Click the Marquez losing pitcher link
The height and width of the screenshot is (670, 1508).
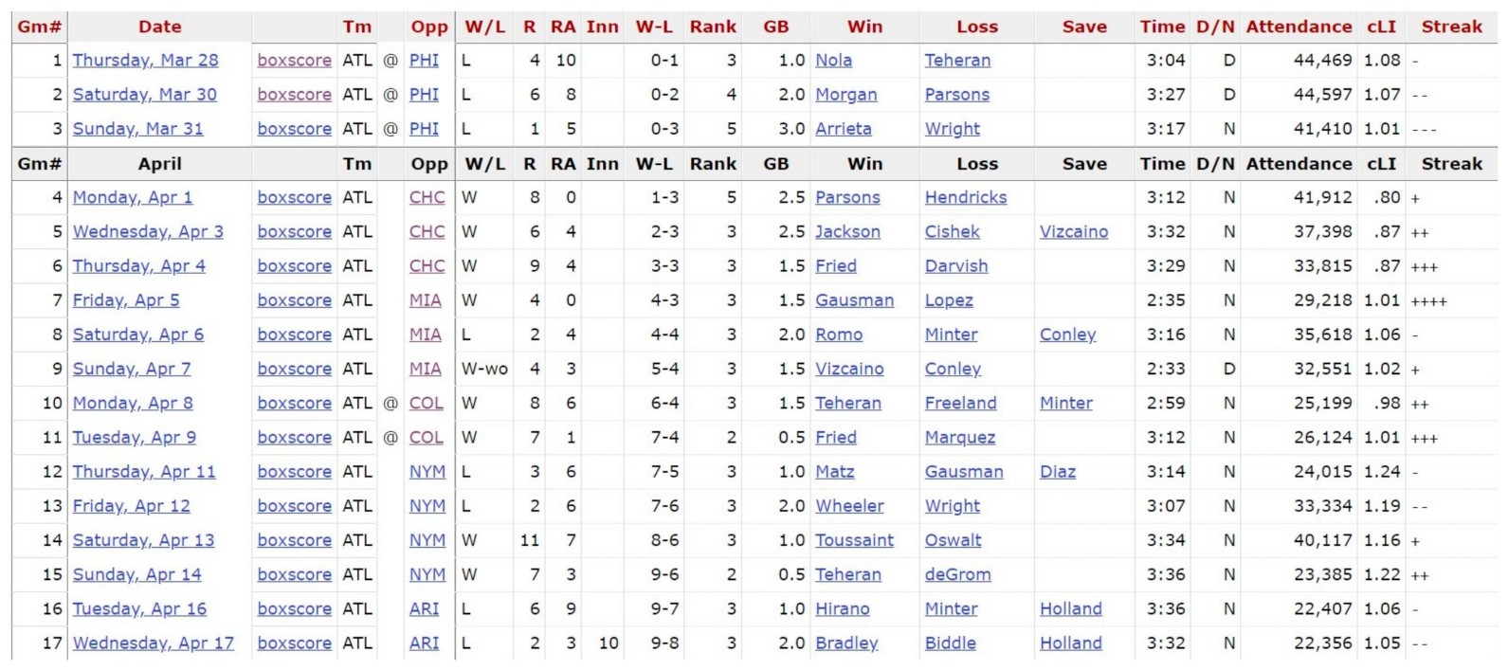pyautogui.click(x=959, y=438)
